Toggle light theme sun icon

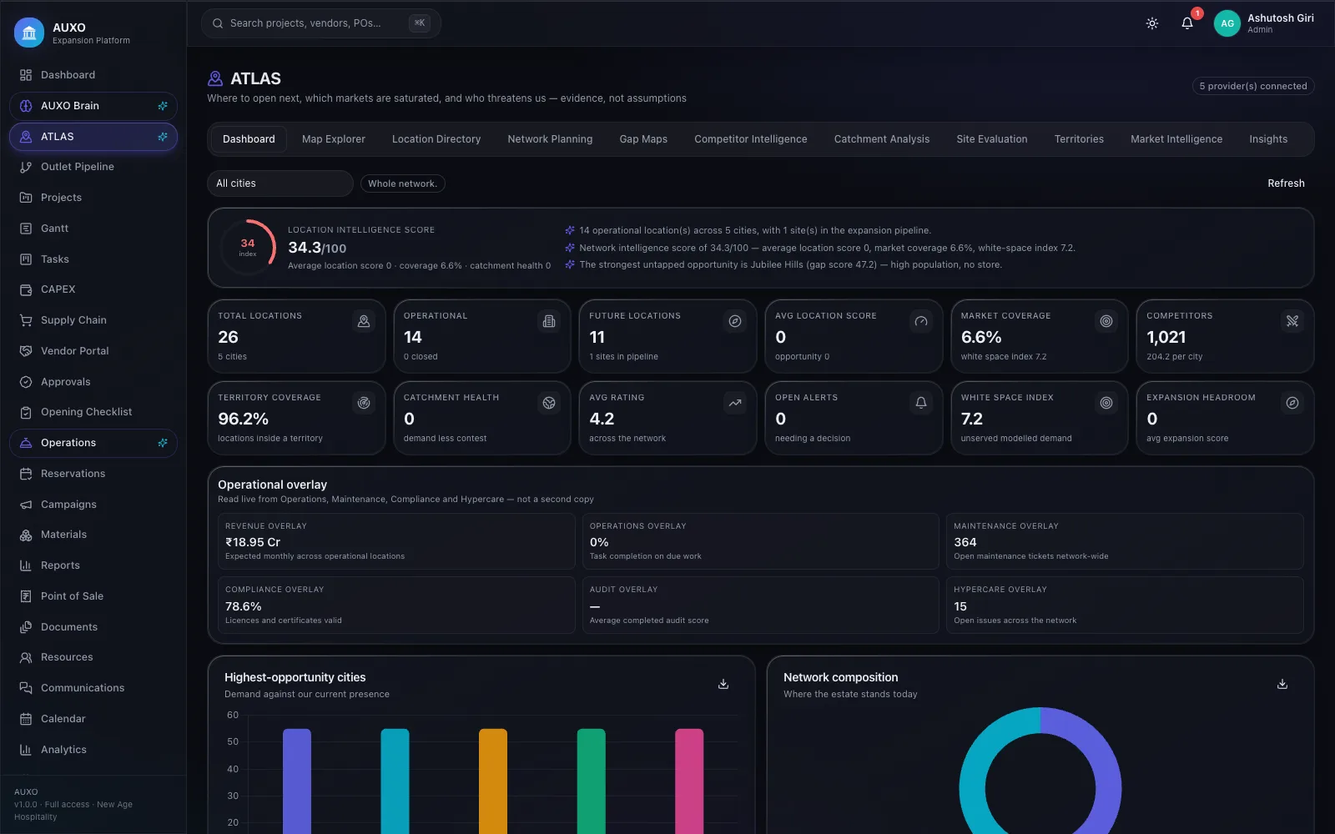[1152, 23]
